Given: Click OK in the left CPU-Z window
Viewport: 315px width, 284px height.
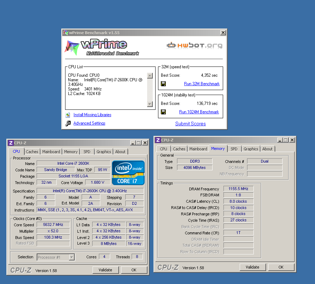Looking at the screenshot, I should [134, 270].
